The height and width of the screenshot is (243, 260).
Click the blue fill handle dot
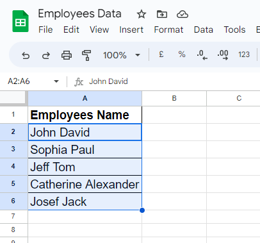pos(142,210)
